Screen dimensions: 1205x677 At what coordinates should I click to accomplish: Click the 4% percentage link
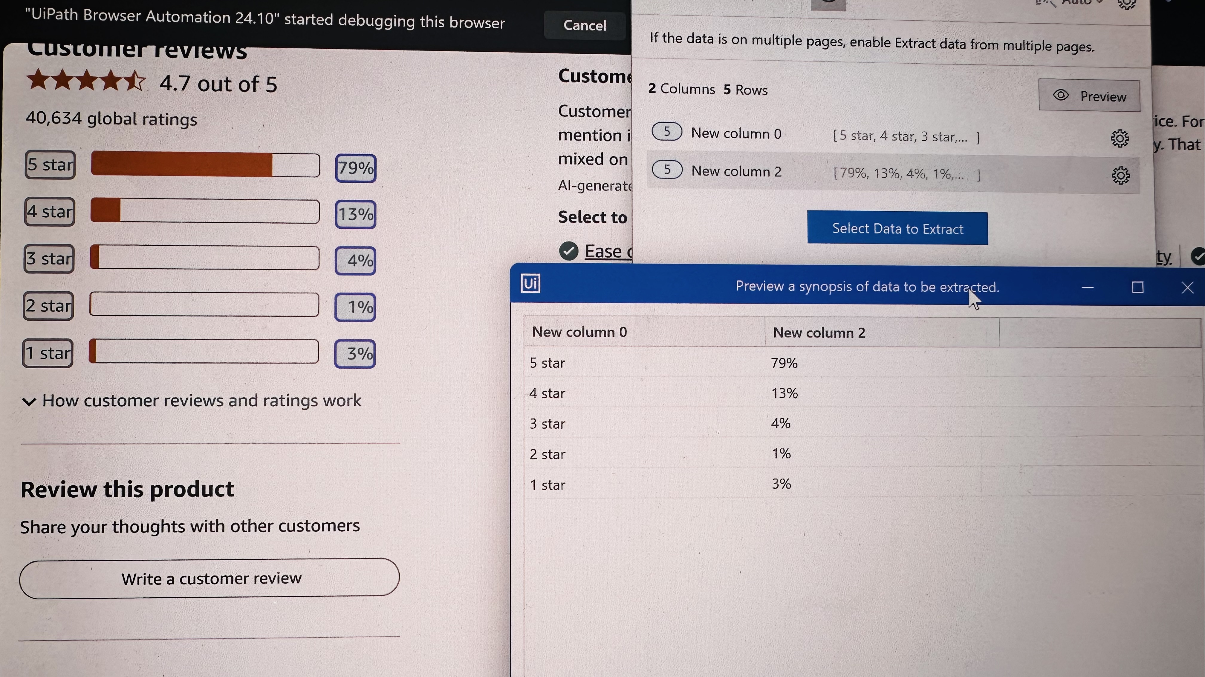(x=356, y=260)
